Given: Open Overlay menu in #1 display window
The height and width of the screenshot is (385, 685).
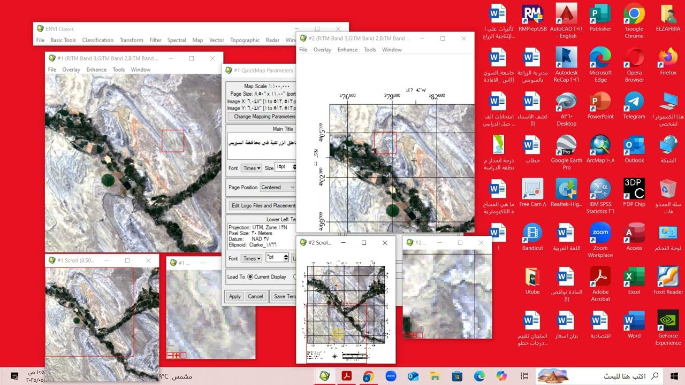Looking at the screenshot, I should (71, 70).
